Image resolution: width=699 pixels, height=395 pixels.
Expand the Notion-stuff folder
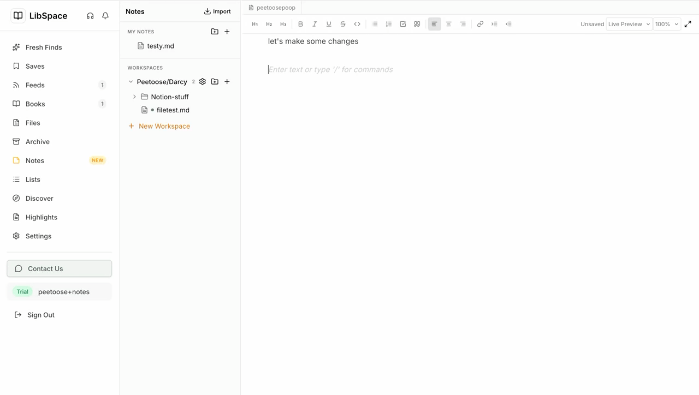pos(134,97)
